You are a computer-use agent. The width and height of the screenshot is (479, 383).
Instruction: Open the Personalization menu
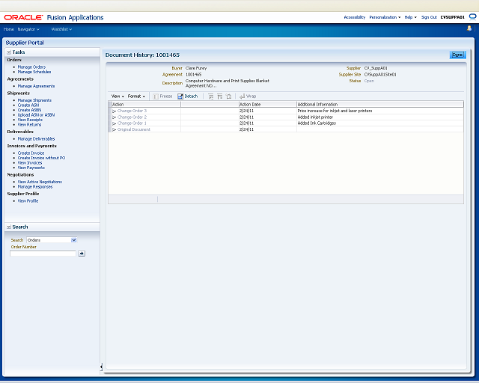[x=385, y=17]
